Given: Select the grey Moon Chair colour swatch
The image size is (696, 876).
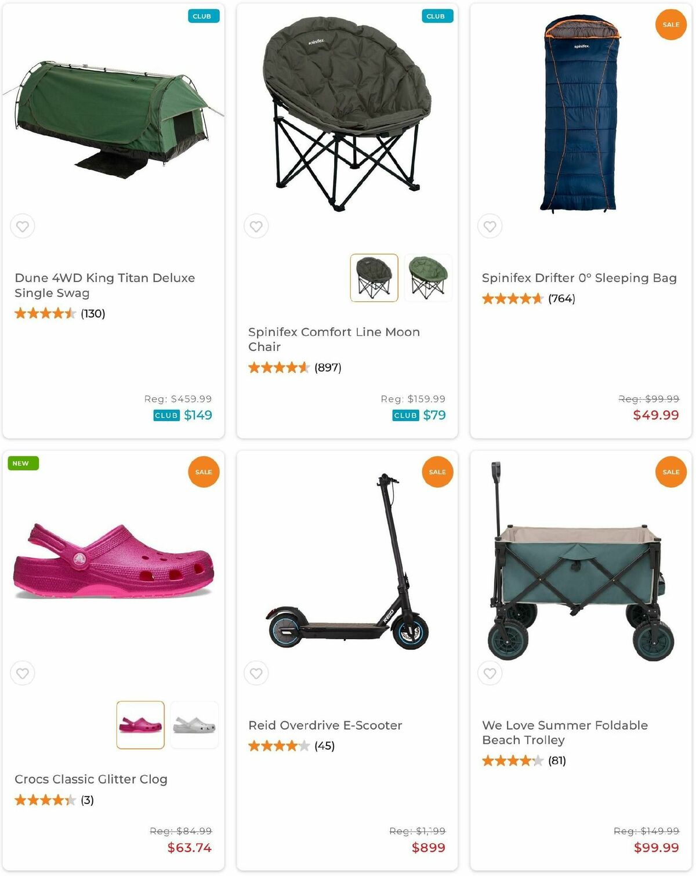Looking at the screenshot, I should pos(374,278).
